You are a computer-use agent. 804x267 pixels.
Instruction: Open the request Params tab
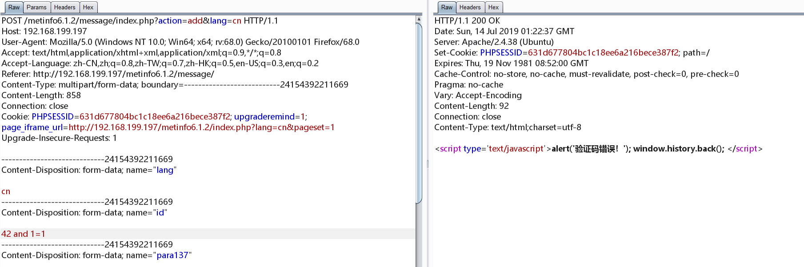click(x=36, y=8)
